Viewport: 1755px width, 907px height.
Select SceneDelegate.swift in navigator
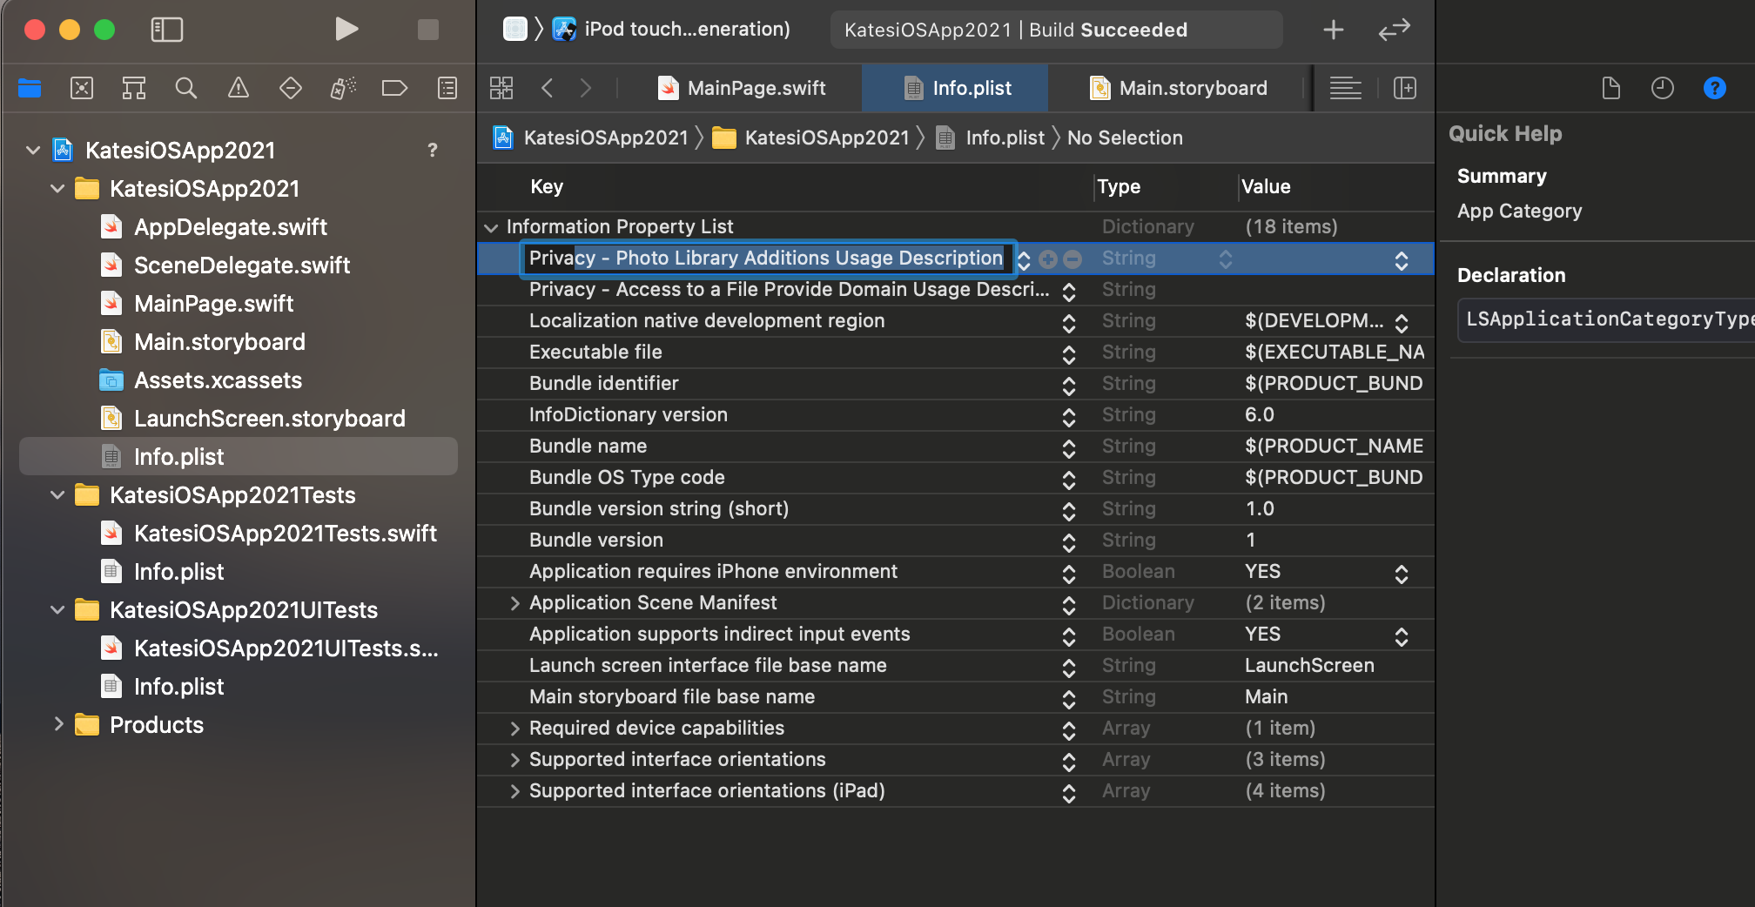(241, 265)
